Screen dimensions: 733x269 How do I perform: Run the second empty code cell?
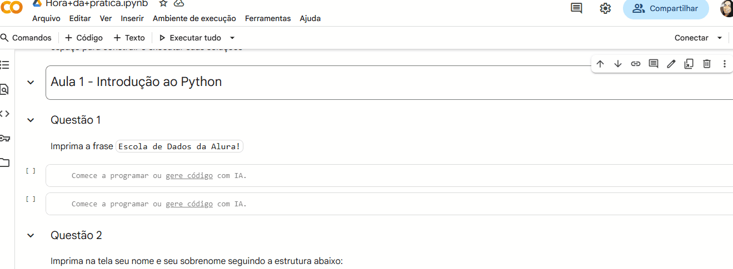pyautogui.click(x=31, y=199)
